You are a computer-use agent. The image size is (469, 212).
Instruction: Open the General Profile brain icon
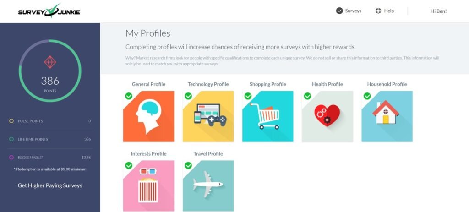pos(148,116)
